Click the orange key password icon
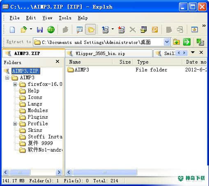 tap(155, 30)
